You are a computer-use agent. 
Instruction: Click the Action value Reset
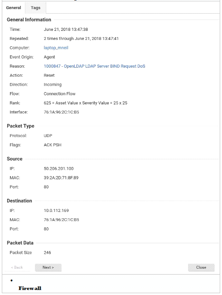pyautogui.click(x=49, y=75)
